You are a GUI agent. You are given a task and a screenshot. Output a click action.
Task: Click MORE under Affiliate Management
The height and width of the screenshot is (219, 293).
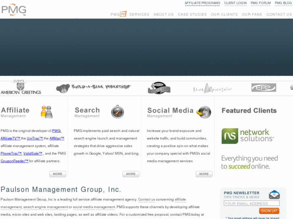coord(58,174)
